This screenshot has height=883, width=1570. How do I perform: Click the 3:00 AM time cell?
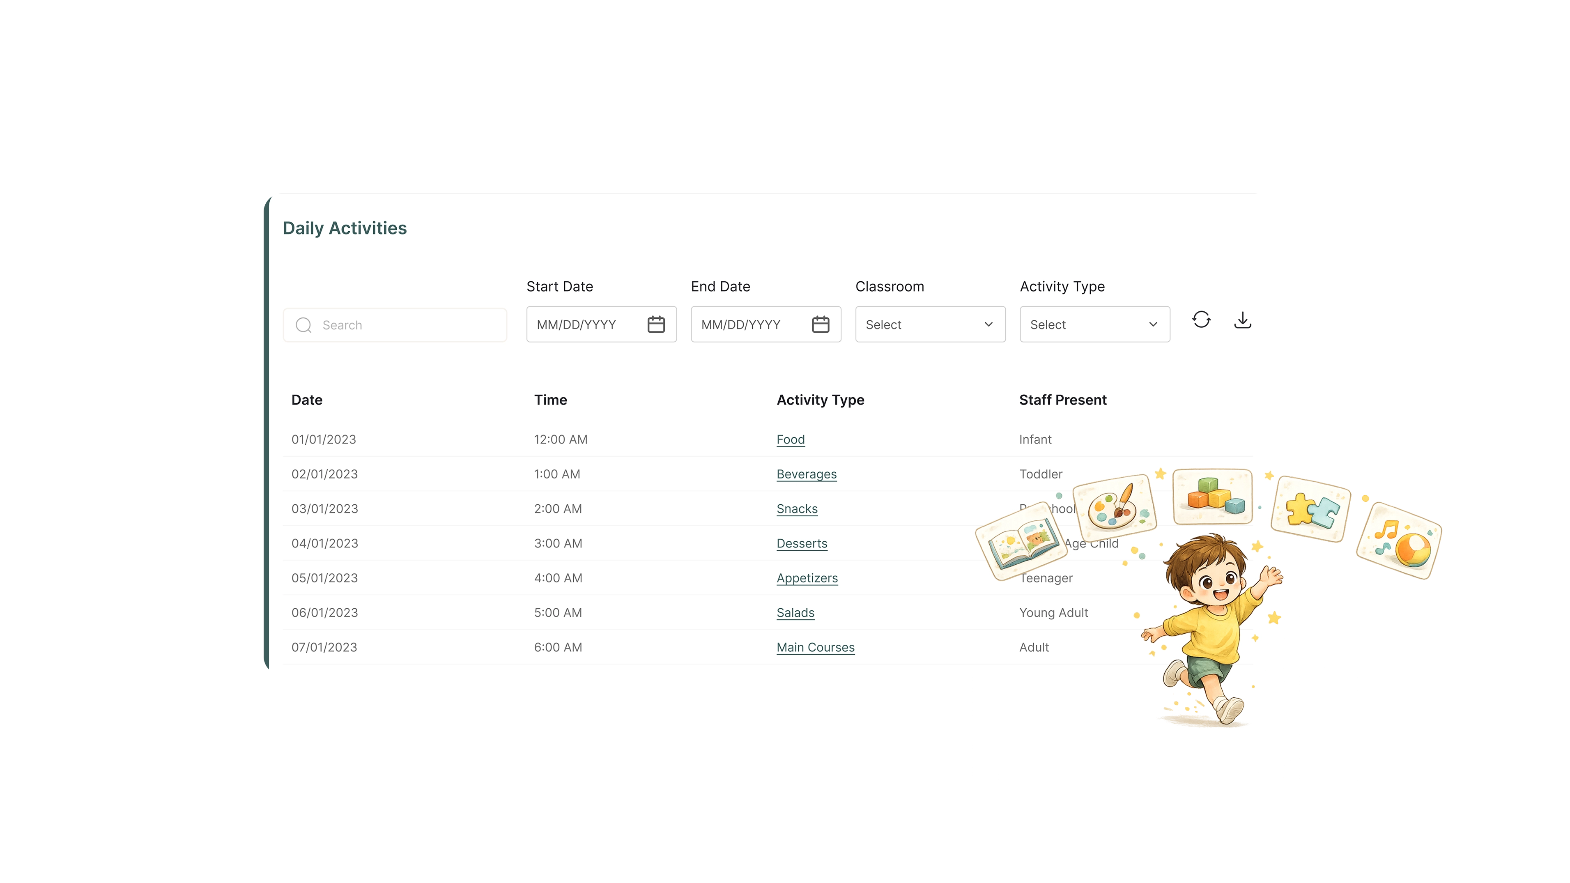pos(558,544)
